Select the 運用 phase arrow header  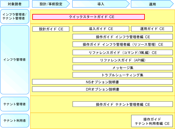coord(152,4)
